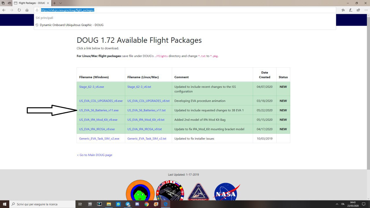Download US_EVA_S6_Batteries_v11.exe

click(x=99, y=110)
